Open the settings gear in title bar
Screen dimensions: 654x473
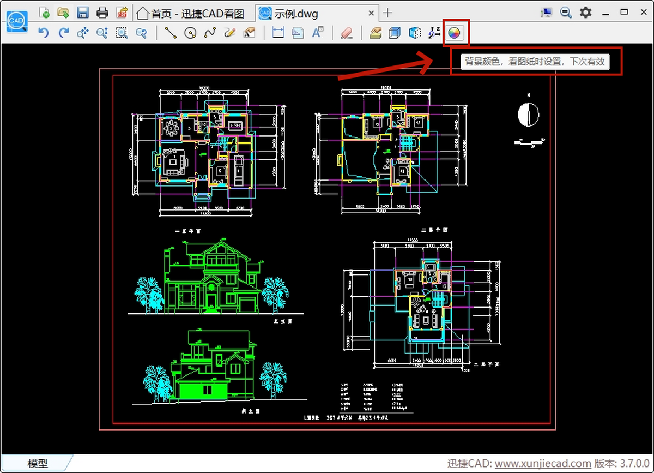tap(585, 13)
